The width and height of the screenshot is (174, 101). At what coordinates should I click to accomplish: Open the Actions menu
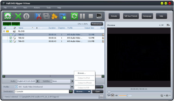click(37, 8)
